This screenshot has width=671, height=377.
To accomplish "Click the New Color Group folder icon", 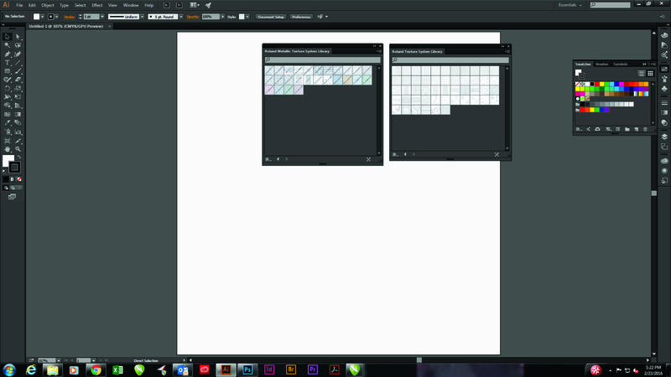I will (627, 129).
